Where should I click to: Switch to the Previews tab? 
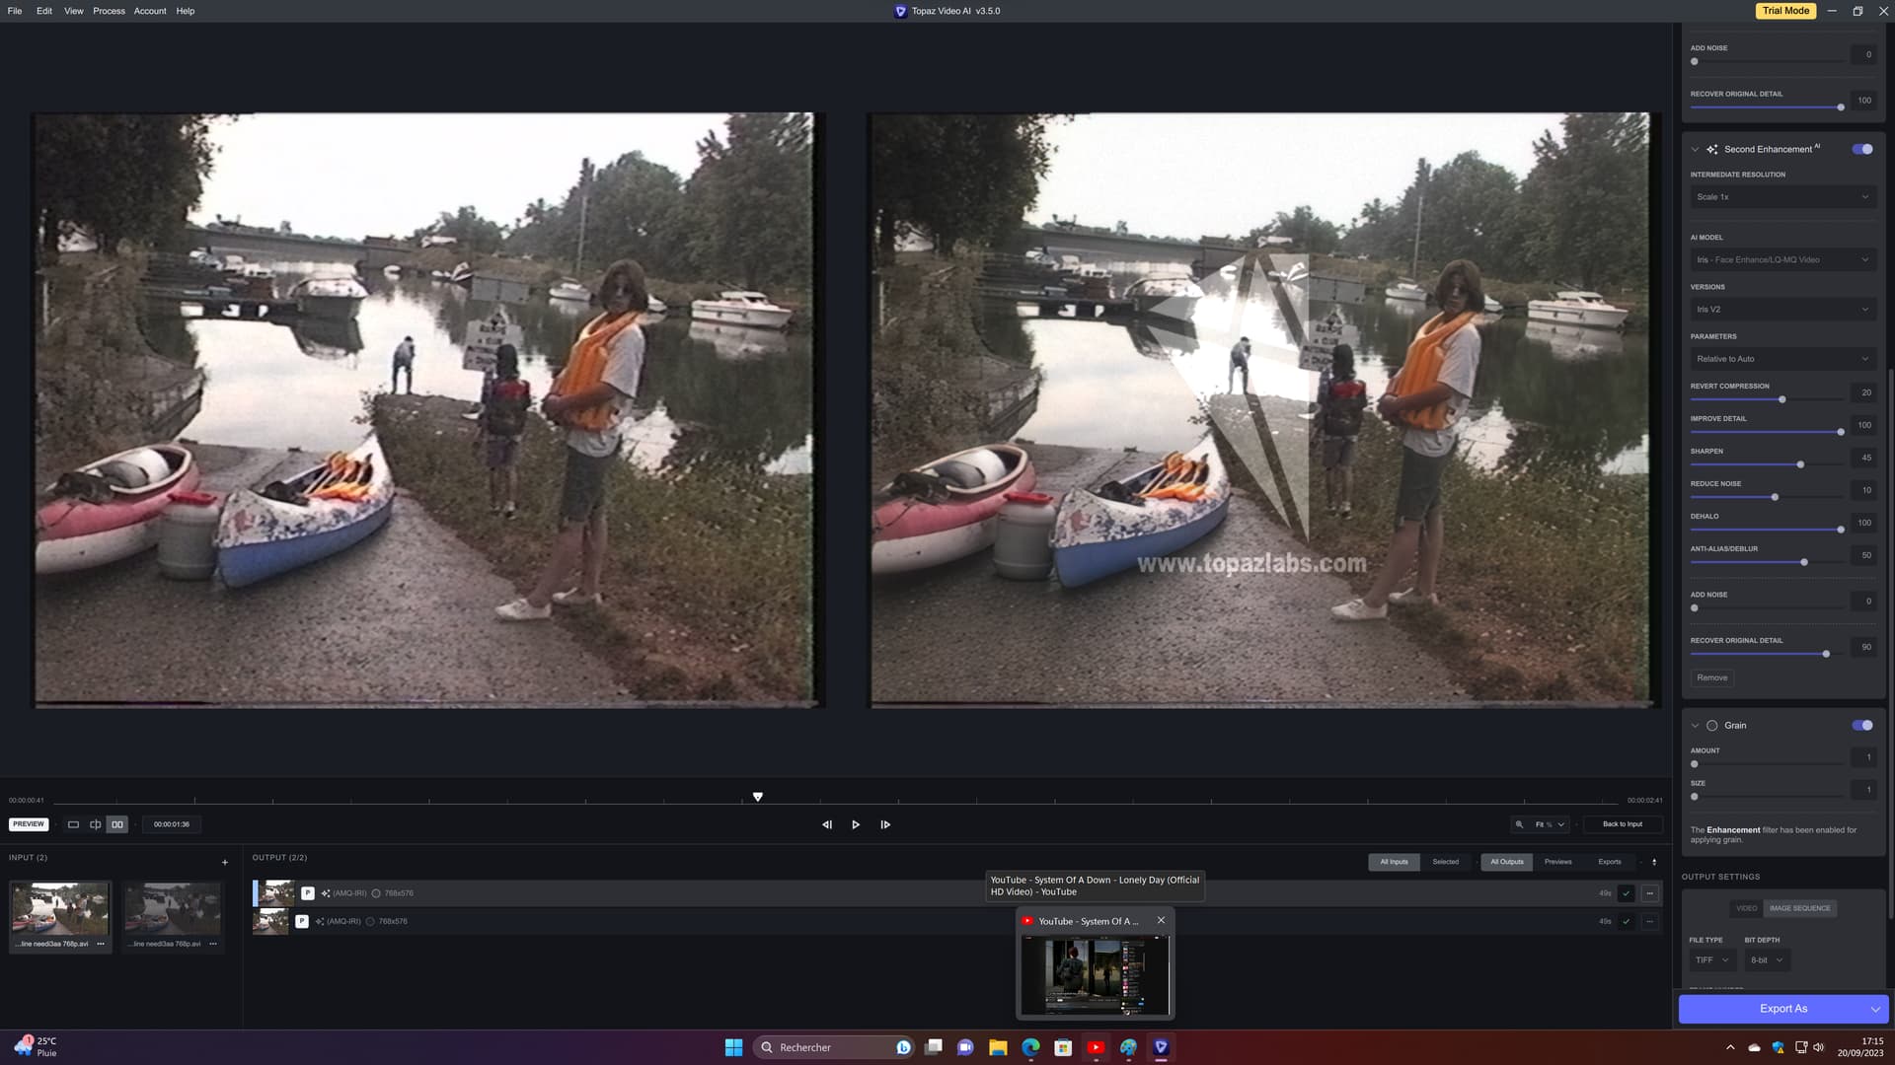tap(1557, 862)
